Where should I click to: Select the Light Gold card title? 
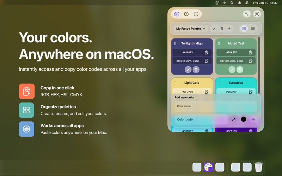(x=192, y=83)
